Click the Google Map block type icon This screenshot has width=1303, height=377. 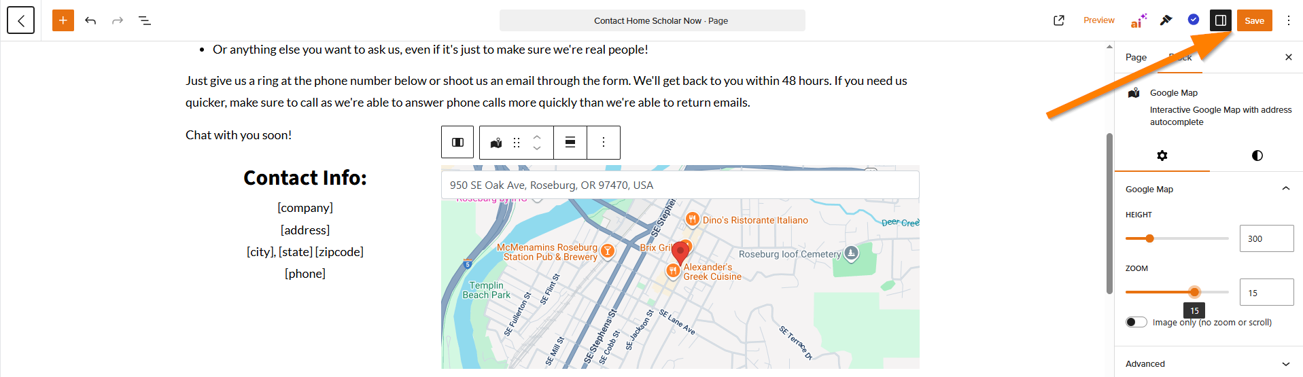click(496, 143)
